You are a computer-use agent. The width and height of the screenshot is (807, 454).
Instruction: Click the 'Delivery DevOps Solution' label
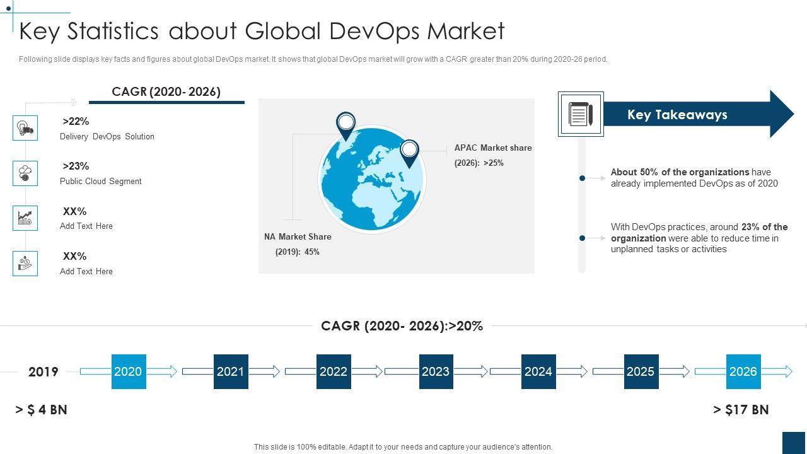107,137
